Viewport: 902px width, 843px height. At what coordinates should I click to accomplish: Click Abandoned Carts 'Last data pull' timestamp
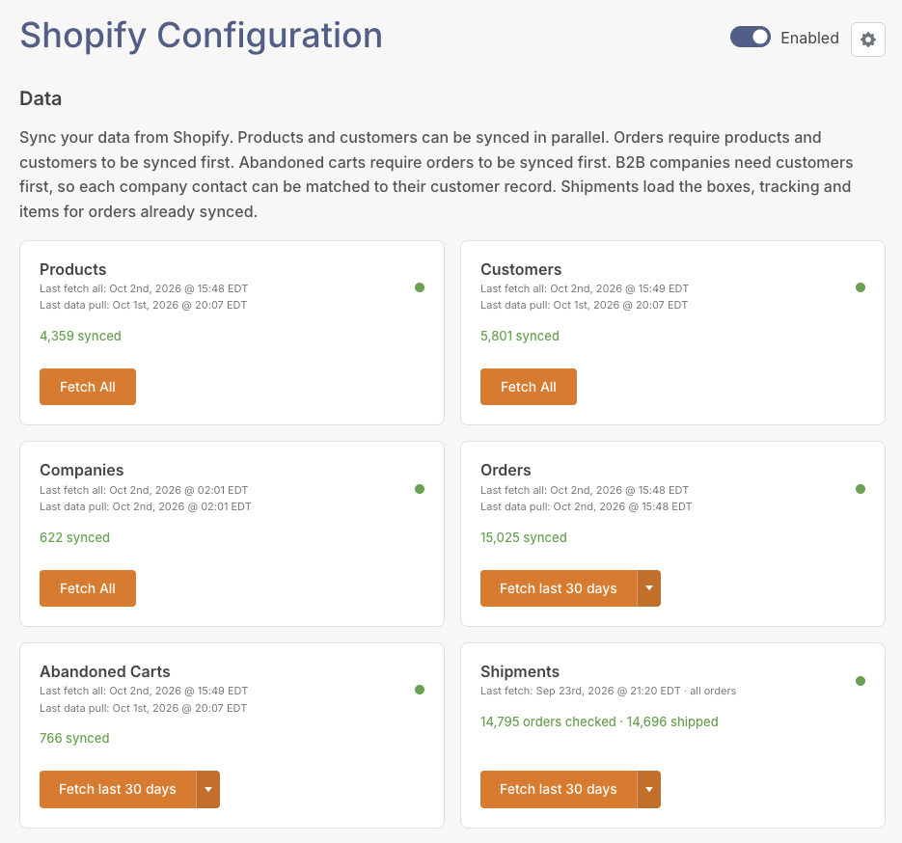pyautogui.click(x=143, y=708)
